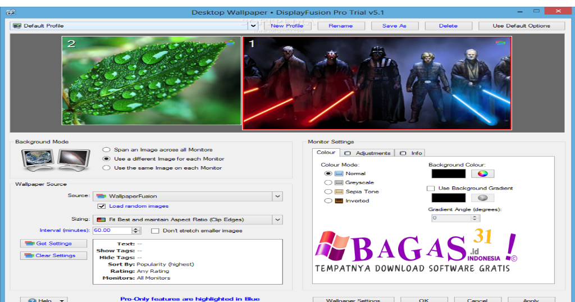The image size is (575, 302).
Task: Click the Rename profile button
Action: point(341,26)
